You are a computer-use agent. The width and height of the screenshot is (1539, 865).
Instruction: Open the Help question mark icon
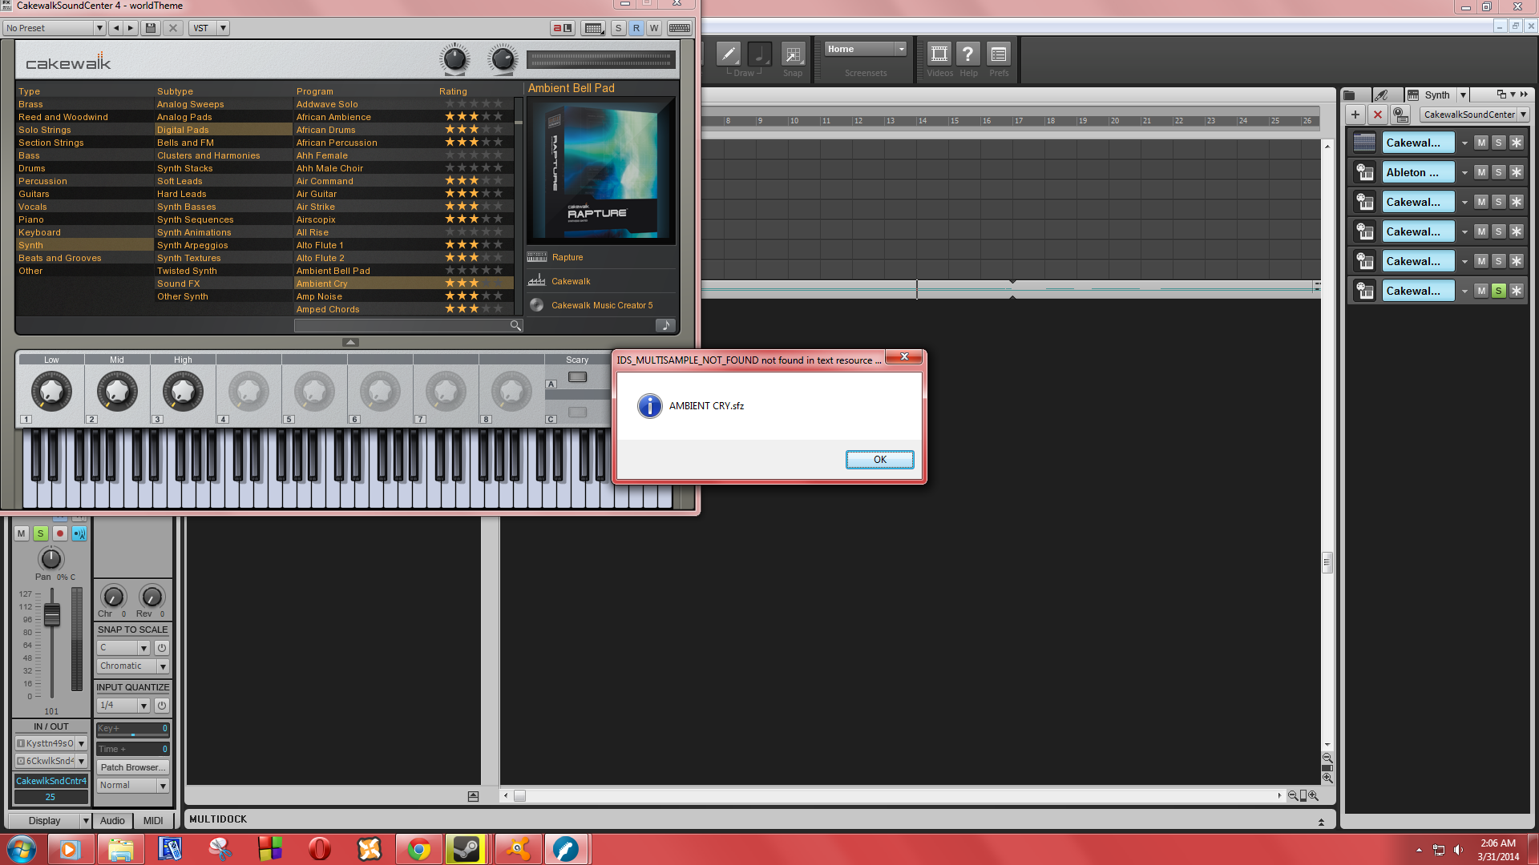point(968,54)
